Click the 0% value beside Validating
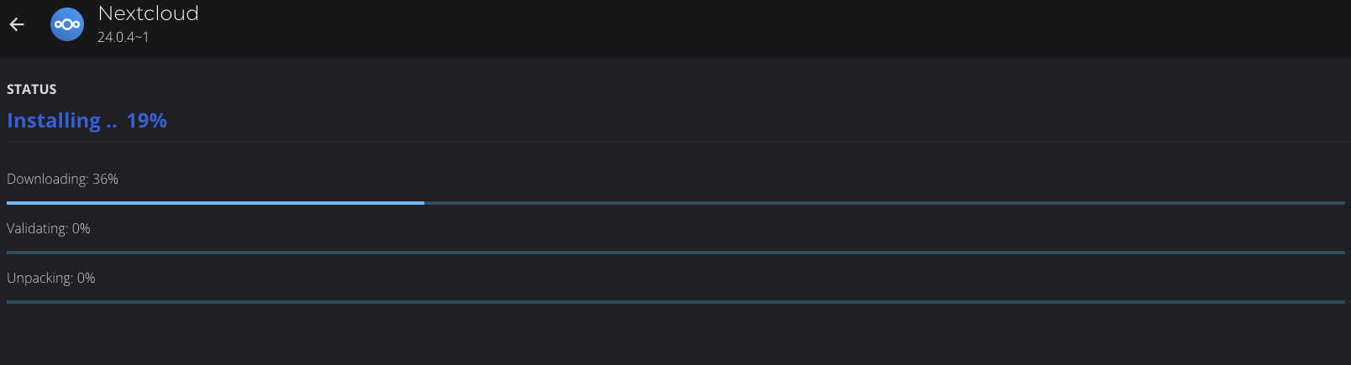Image resolution: width=1351 pixels, height=365 pixels. [81, 228]
